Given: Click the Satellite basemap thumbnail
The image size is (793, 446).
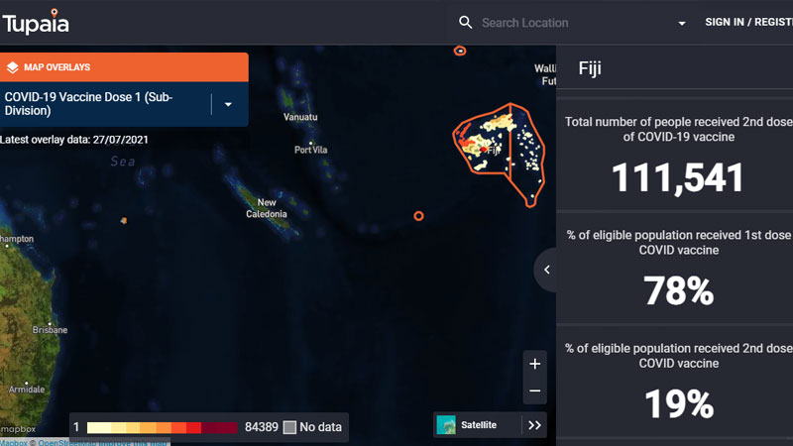Looking at the screenshot, I should click(446, 425).
